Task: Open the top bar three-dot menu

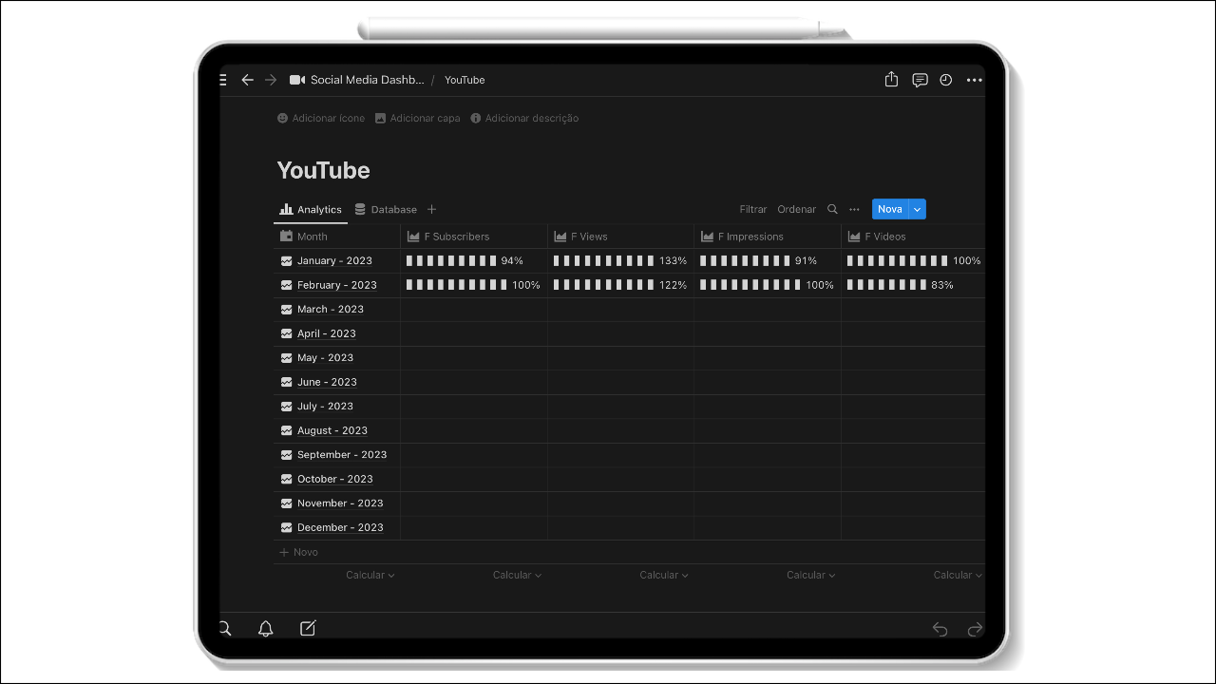Action: (x=974, y=80)
